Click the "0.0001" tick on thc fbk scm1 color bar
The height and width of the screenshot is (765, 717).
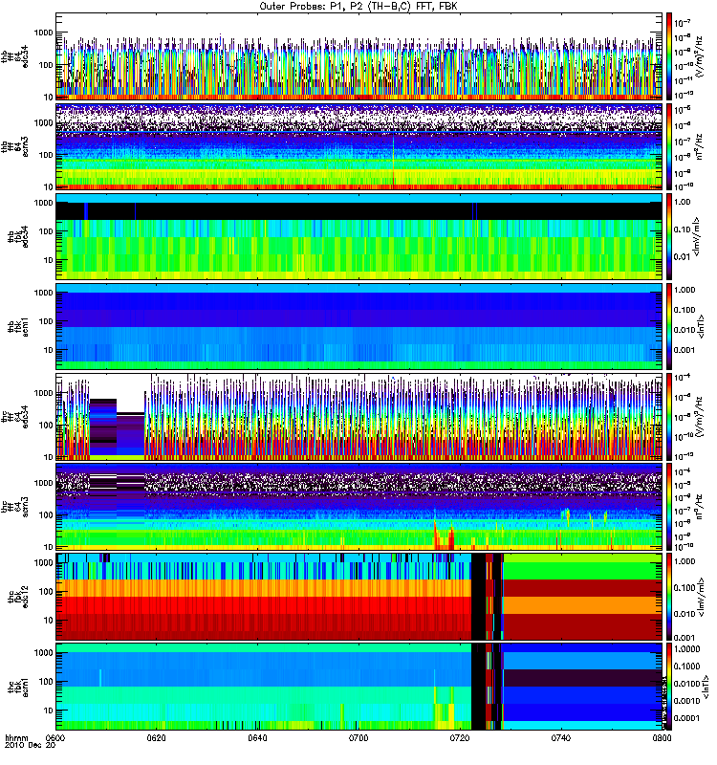pos(686,718)
